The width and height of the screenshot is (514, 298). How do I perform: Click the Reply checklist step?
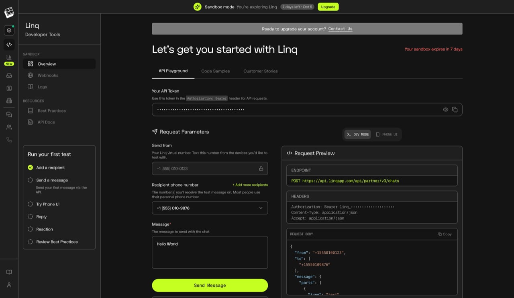point(37,217)
